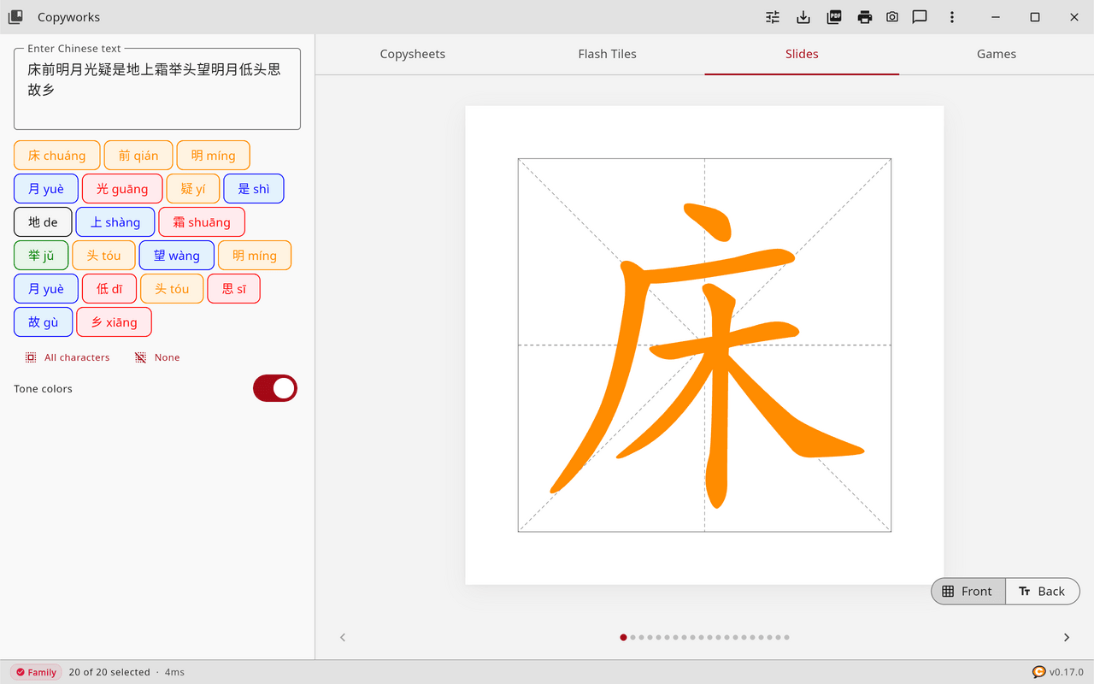
Task: Toggle the 霜 shuāng character chip
Action: tap(202, 222)
